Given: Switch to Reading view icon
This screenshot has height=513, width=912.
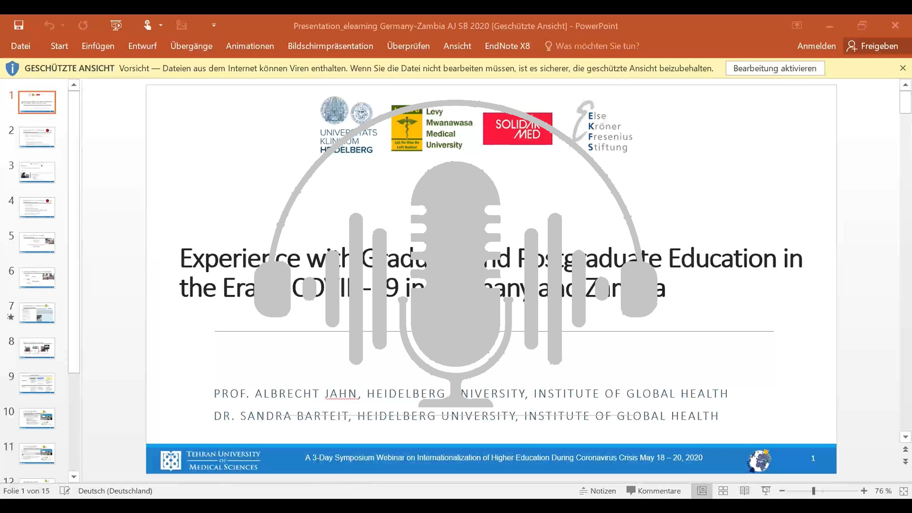Looking at the screenshot, I should point(744,491).
